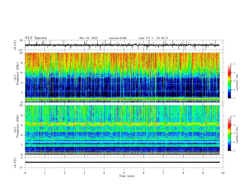This screenshot has height=194, width=251.
Task: Click time axis tick label "7"
Action: pyautogui.click(x=164, y=173)
